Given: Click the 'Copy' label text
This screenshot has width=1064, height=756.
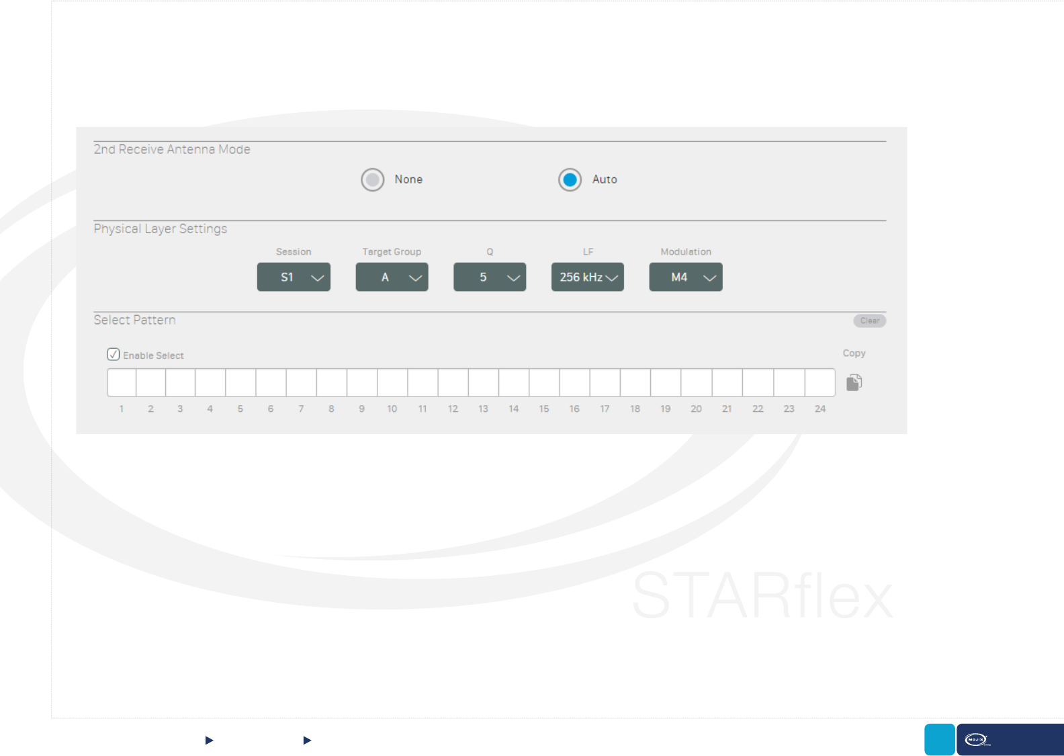Looking at the screenshot, I should tap(854, 353).
